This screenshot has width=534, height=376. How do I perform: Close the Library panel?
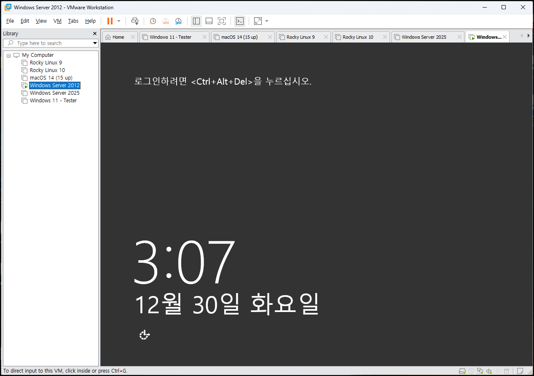pyautogui.click(x=95, y=34)
